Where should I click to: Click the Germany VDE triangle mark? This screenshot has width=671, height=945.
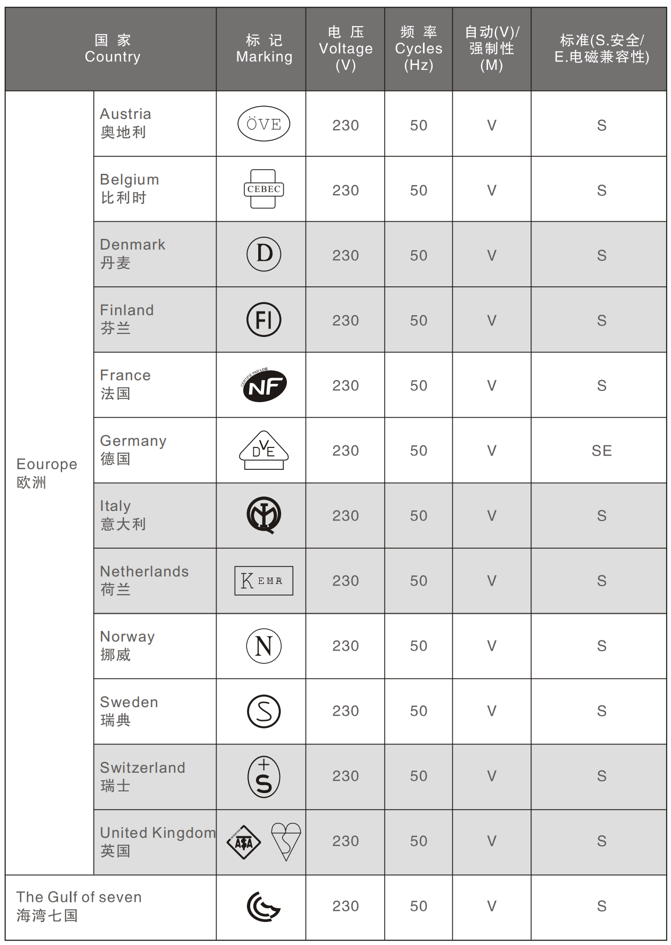pos(263,451)
